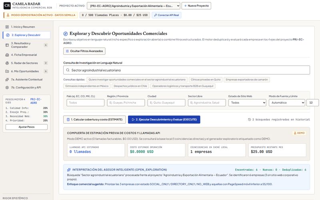The width and height of the screenshot is (320, 200).
Task: Click the history clock icon
Action: (x=249, y=120)
